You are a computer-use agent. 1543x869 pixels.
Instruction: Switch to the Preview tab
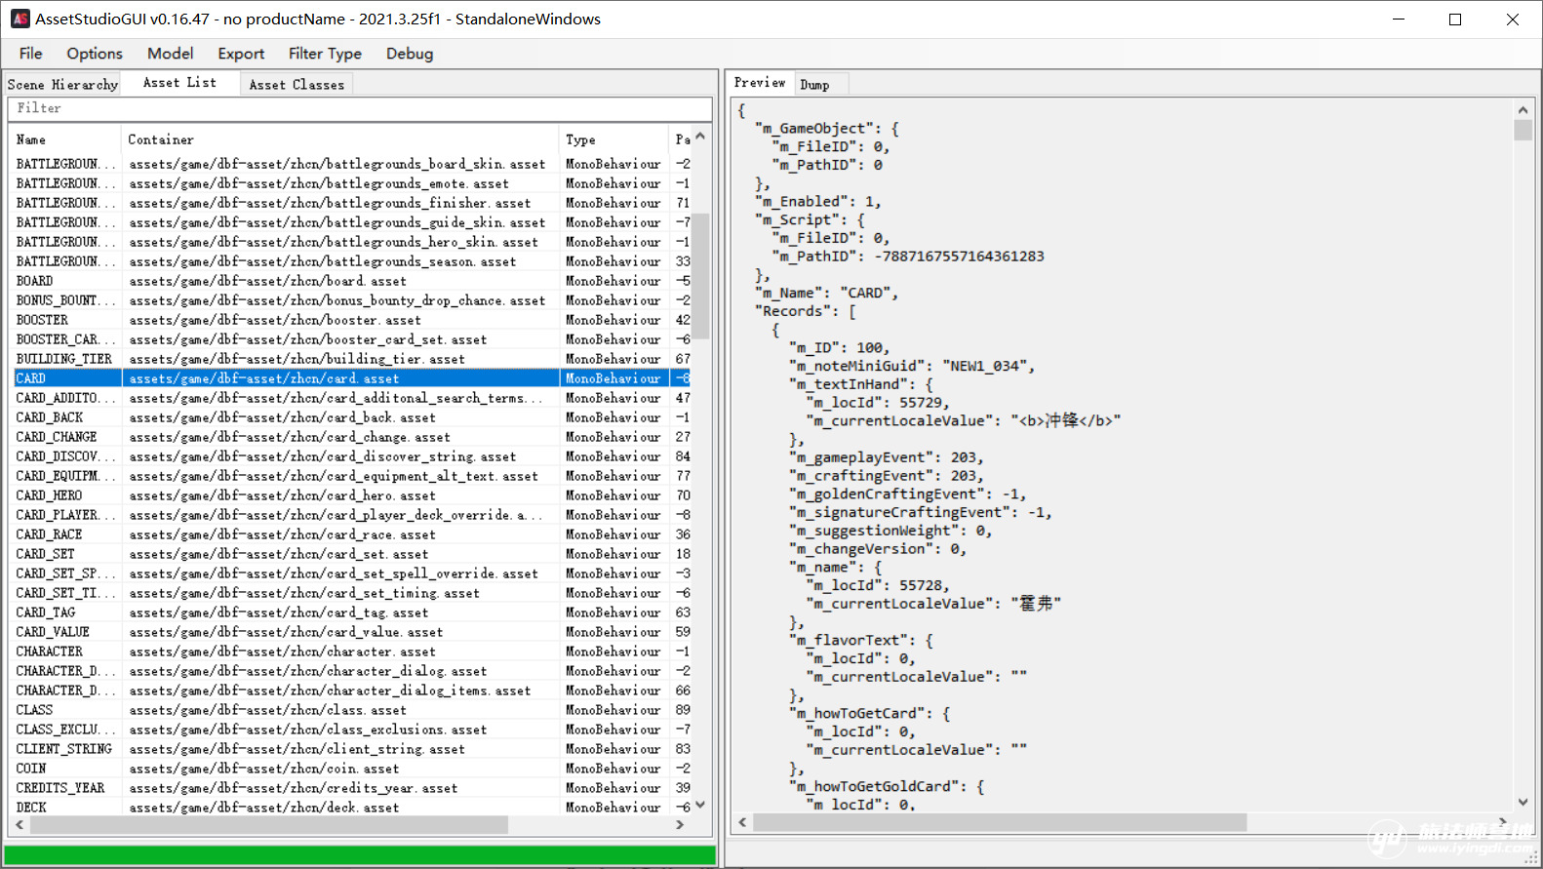760,83
